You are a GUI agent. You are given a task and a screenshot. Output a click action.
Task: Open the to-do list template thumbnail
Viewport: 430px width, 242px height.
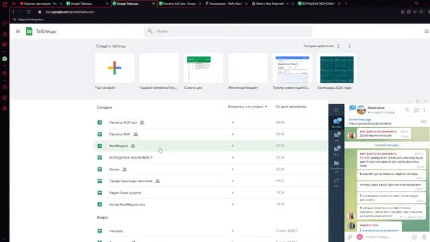tap(204, 68)
